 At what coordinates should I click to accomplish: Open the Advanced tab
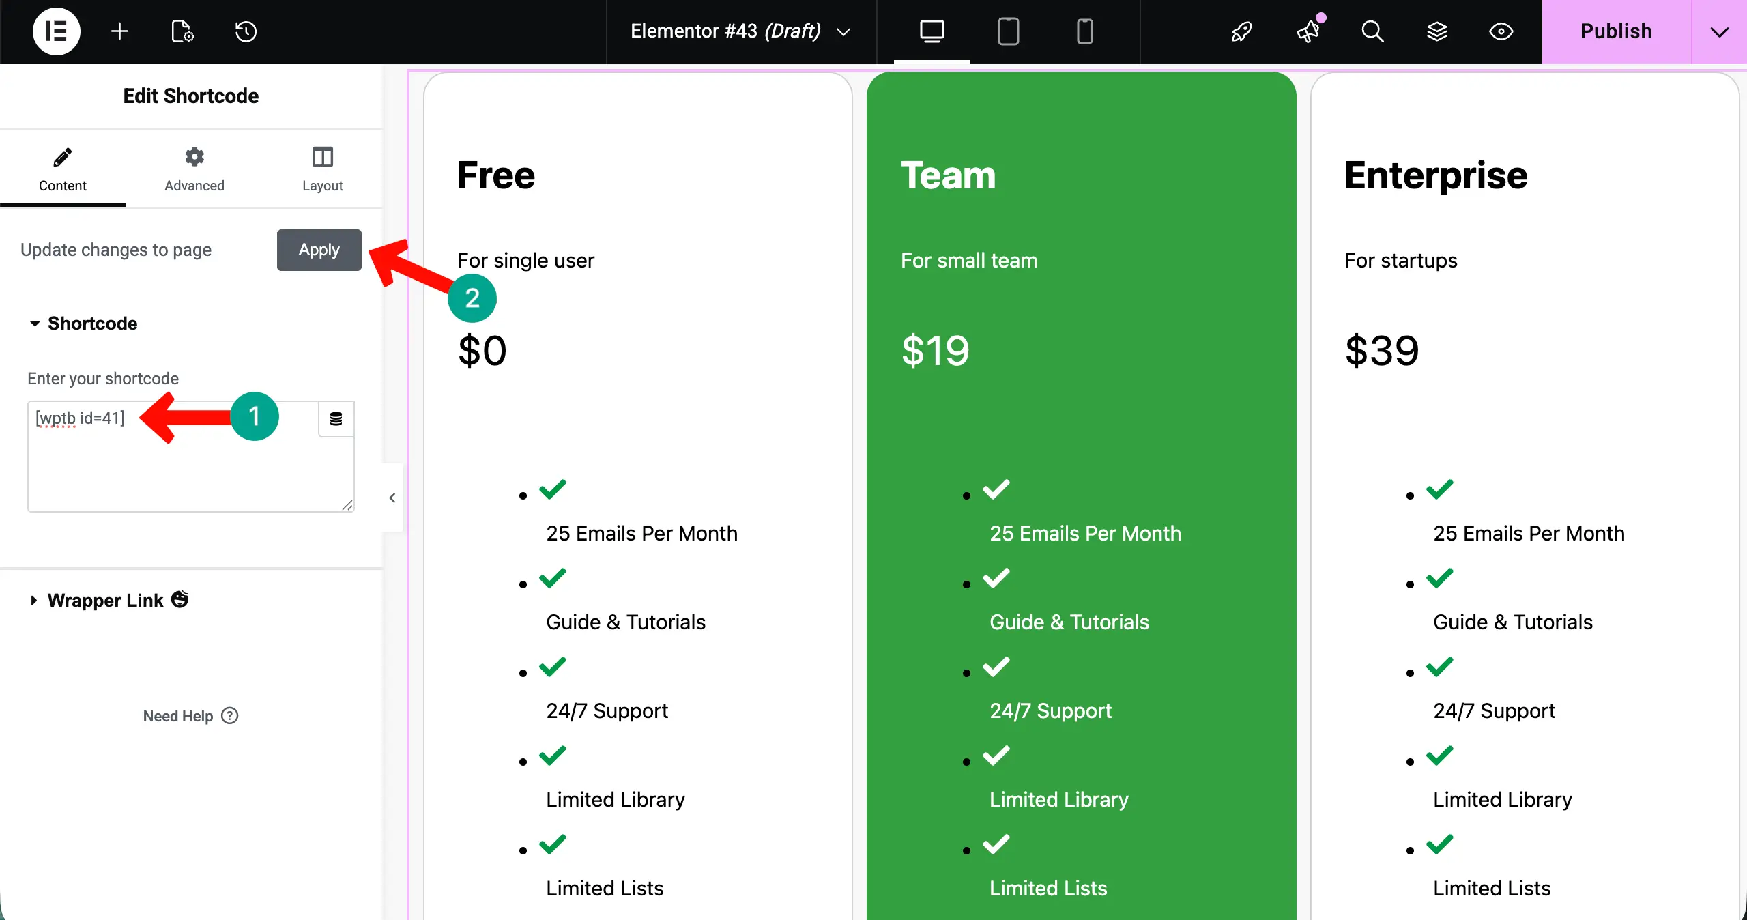pos(194,169)
